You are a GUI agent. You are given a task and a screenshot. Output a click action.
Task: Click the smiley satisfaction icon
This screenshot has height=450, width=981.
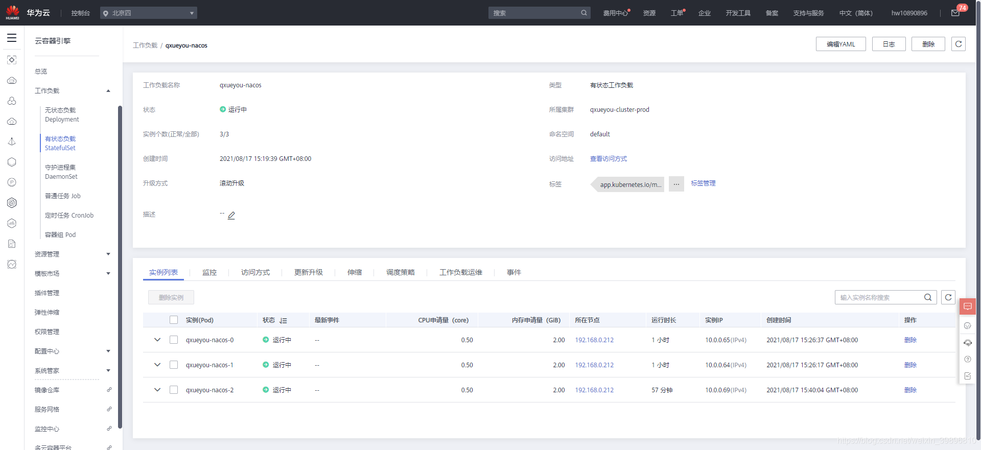pos(968,325)
